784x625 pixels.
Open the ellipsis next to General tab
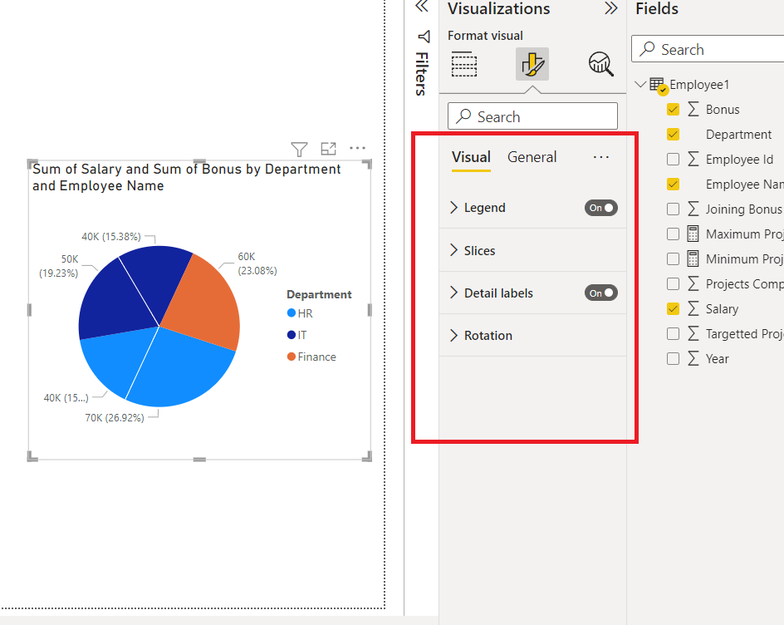(x=601, y=157)
